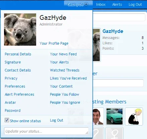
Task: Open the Avatar settings link
Action: pos(10,102)
